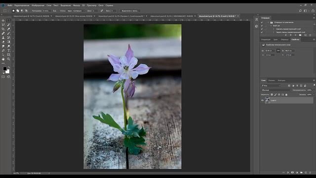Select the Eraser tool
This screenshot has height=178, width=316.
point(3,42)
